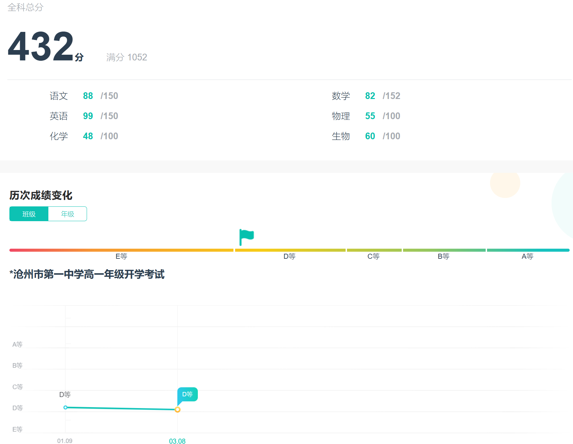Screen dimensions: 573x444
Task: Click the 满分 1052 text
Action: point(127,57)
